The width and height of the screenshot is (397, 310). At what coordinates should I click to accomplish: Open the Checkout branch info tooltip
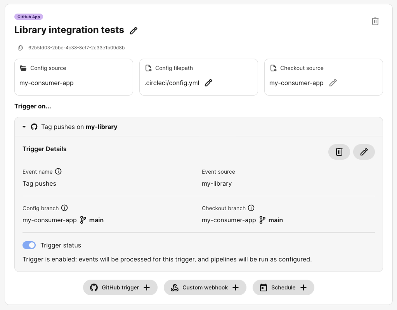(251, 208)
